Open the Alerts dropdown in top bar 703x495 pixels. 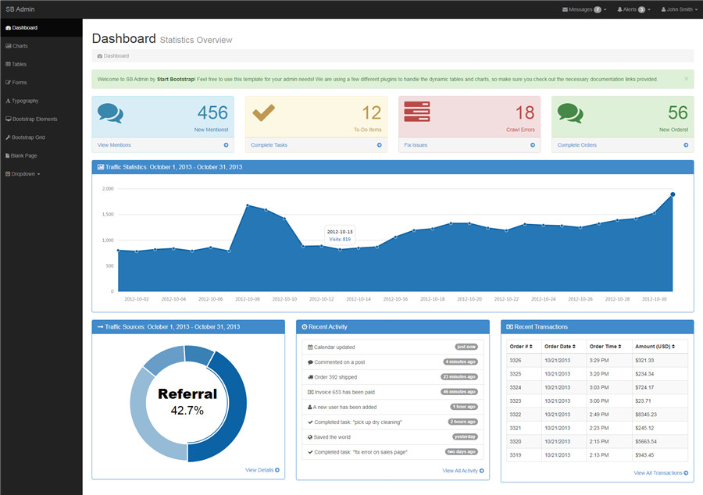(633, 9)
